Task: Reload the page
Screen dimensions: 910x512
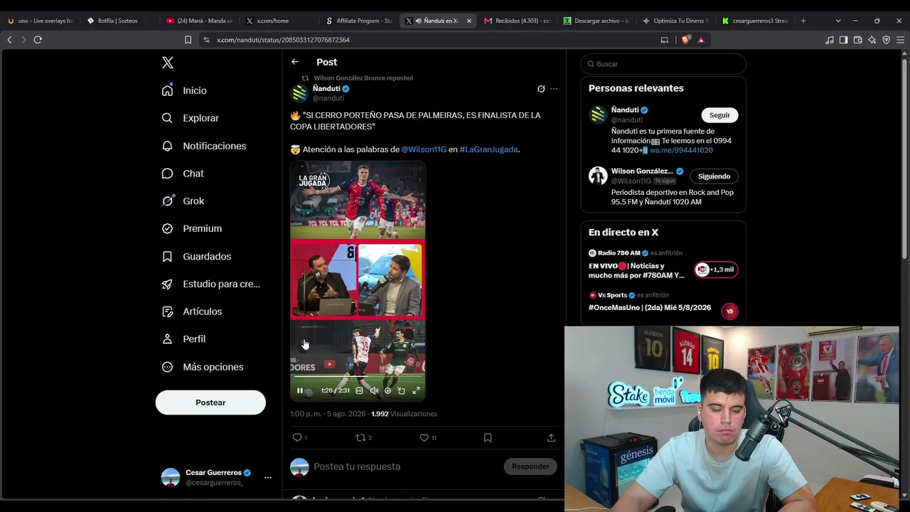Action: point(38,40)
